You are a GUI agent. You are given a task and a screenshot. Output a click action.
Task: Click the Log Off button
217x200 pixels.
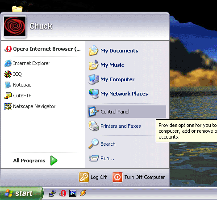pos(93,177)
